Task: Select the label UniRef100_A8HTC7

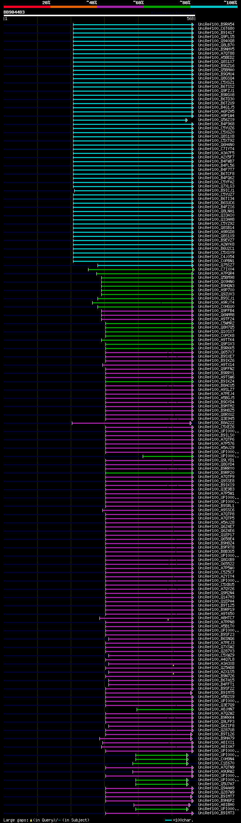Action: pos(216,618)
